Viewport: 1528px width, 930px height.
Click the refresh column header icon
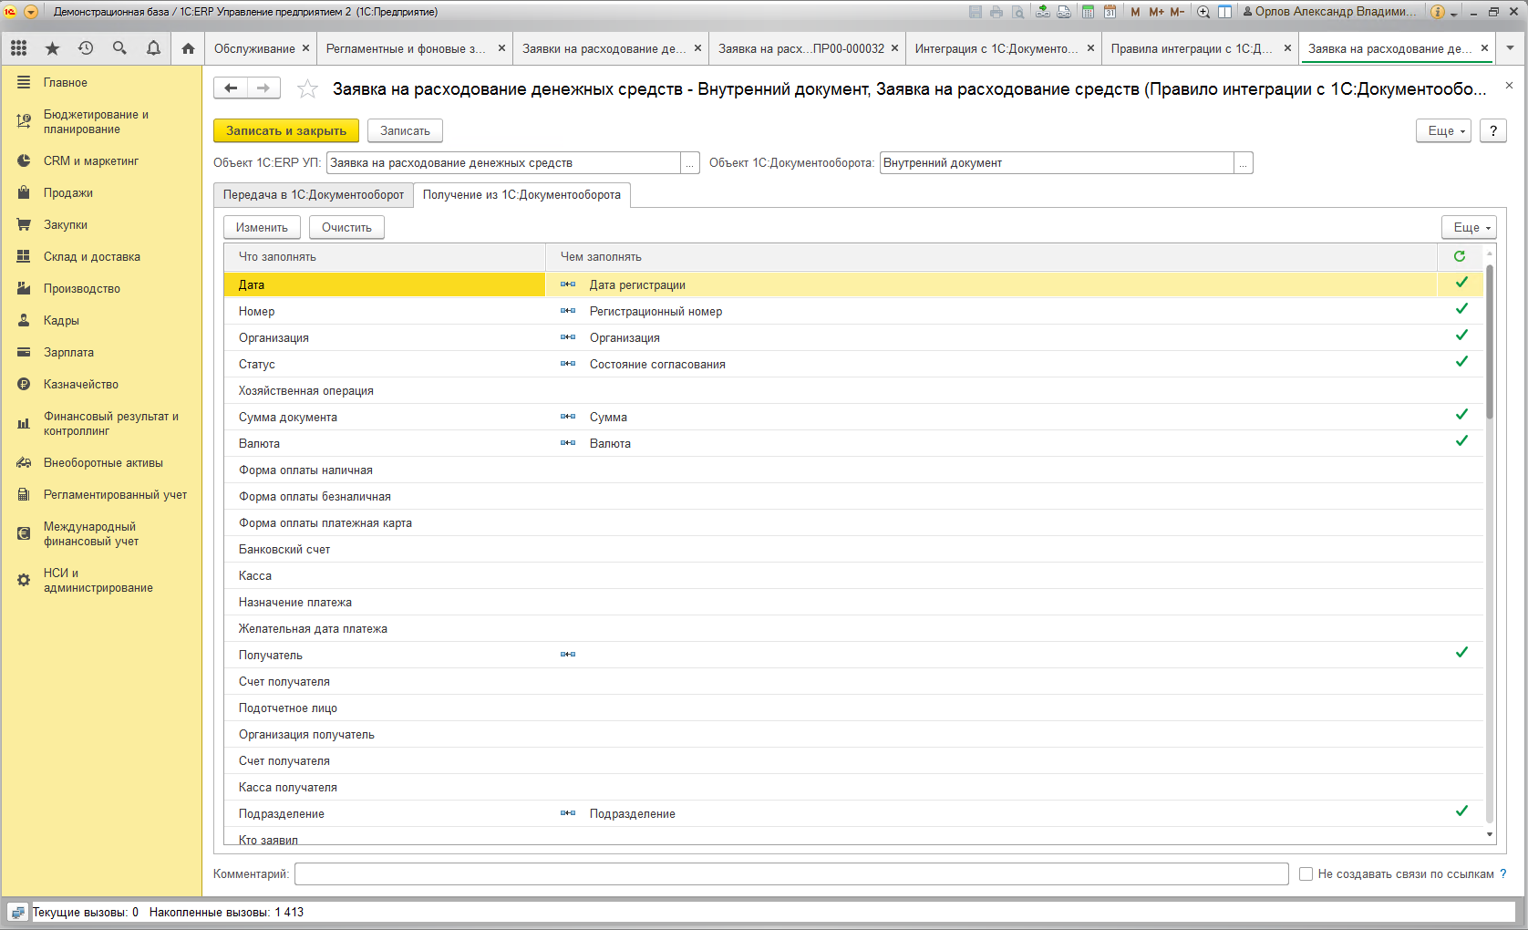tap(1460, 256)
